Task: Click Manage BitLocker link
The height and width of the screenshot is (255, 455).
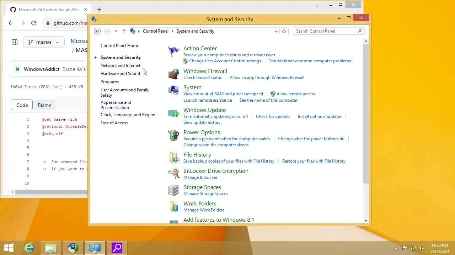Action: tap(200, 177)
